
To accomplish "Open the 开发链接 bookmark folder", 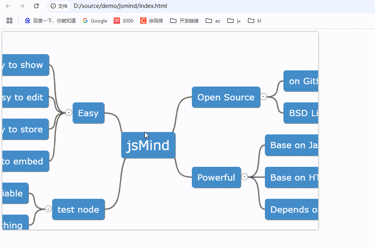I will point(184,21).
